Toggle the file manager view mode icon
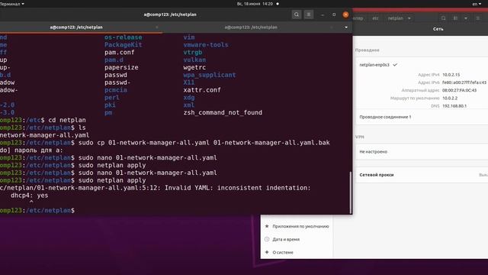 455,18
